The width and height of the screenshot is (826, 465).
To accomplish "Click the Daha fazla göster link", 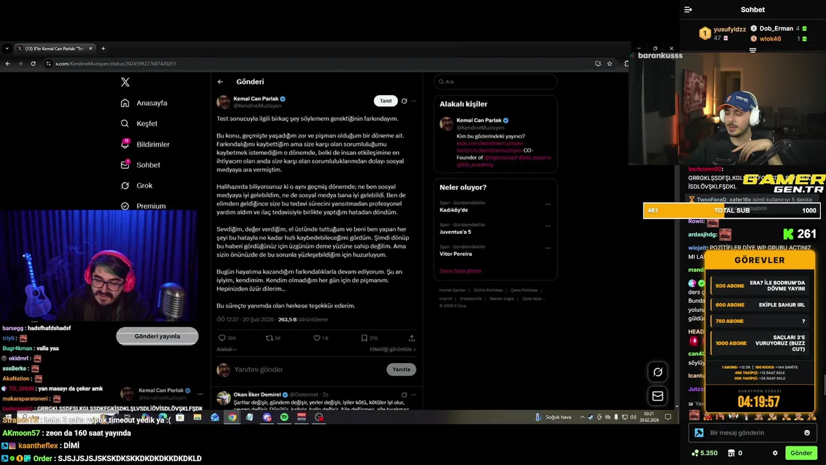I will point(461,271).
